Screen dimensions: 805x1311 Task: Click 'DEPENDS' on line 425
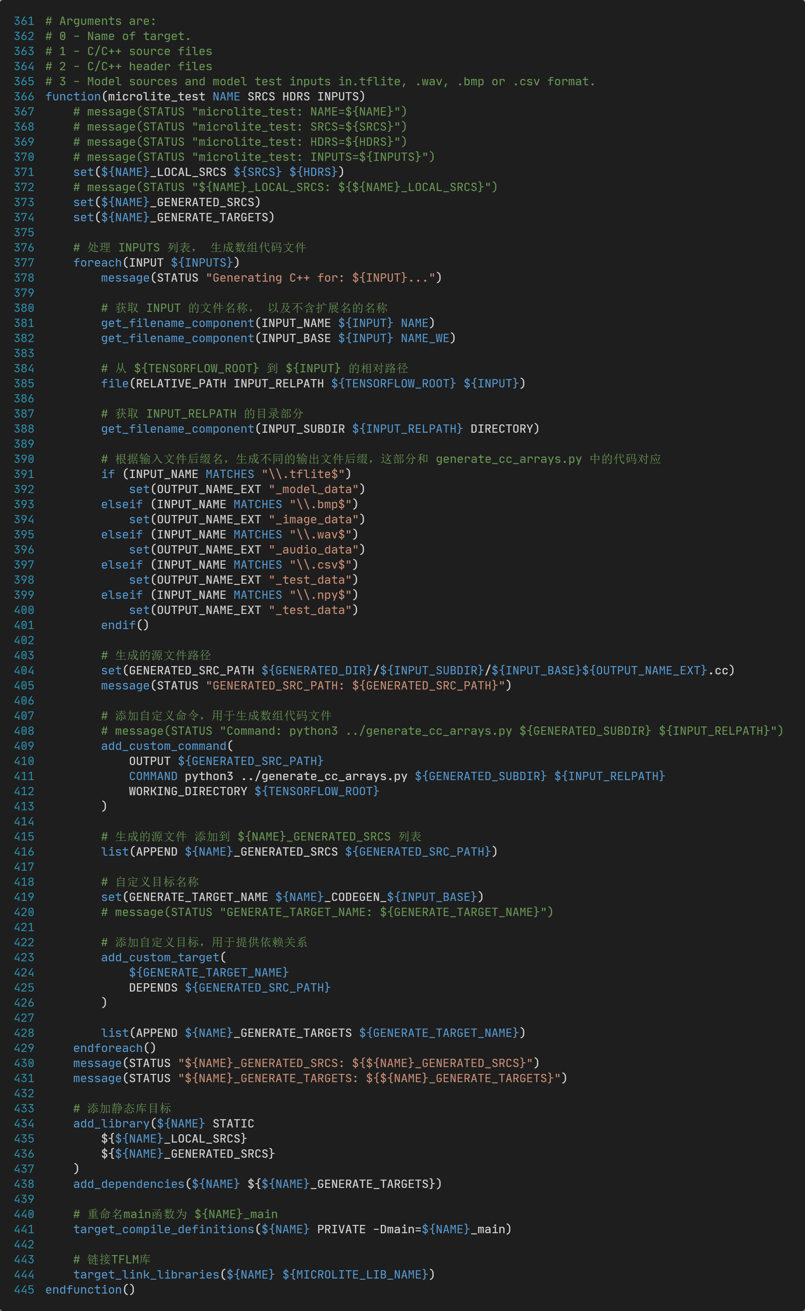(153, 987)
